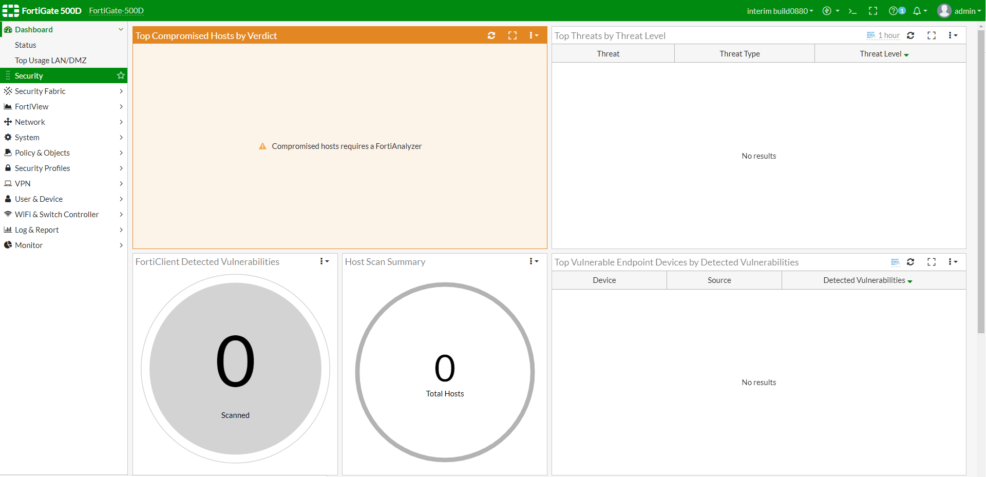Toggle Detected Vulnerabilities column sorting
Viewport: 986px width, 477px height.
coord(866,280)
